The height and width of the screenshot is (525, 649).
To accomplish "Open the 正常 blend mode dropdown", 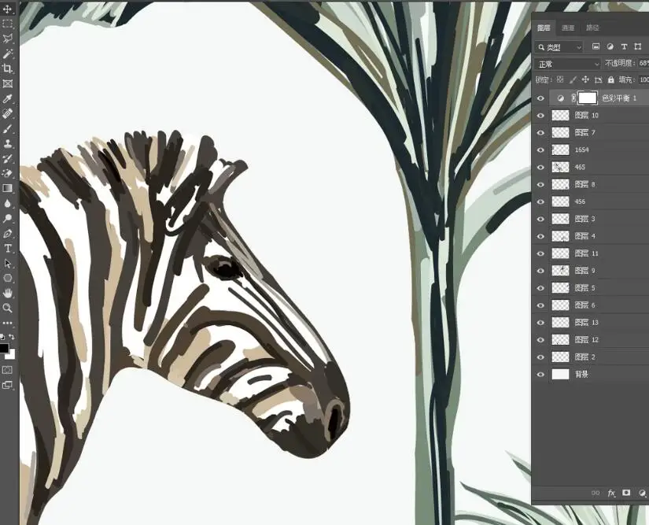I will [567, 64].
